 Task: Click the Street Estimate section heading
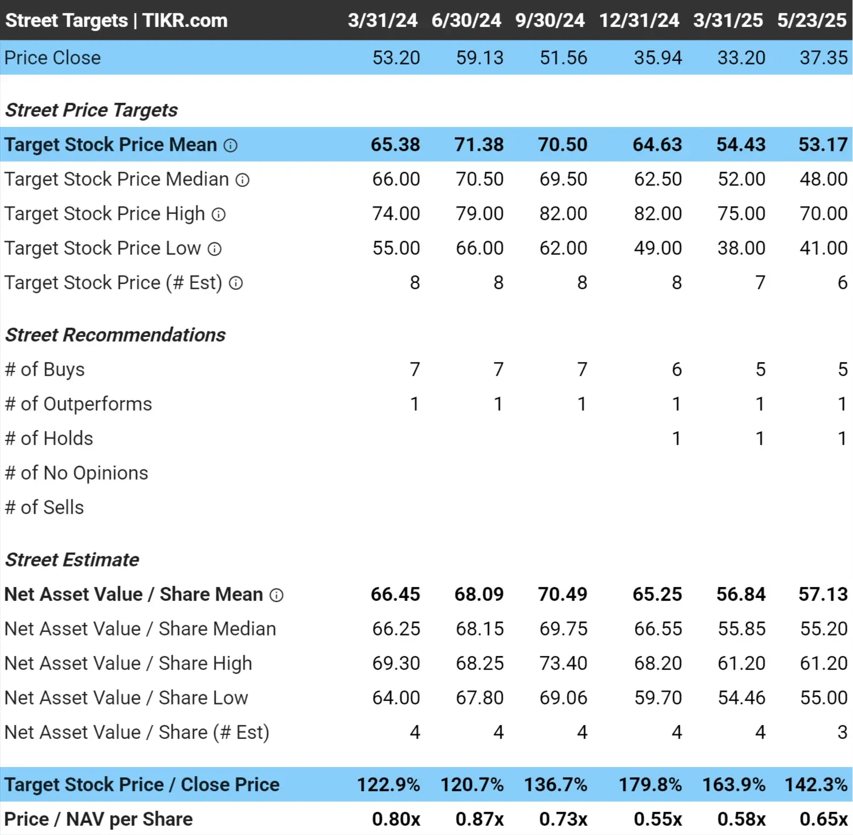coord(72,560)
